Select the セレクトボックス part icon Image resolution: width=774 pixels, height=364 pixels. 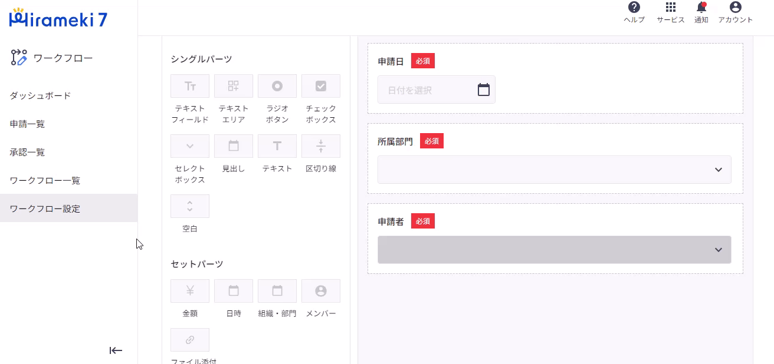point(190,146)
